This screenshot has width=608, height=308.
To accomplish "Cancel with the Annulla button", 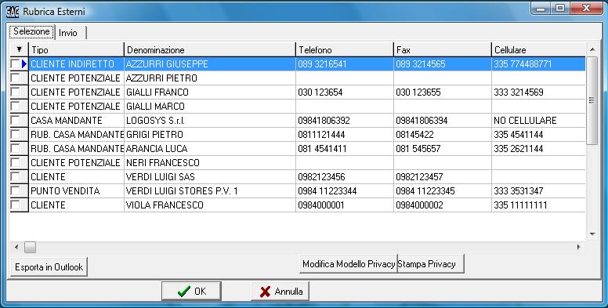I will pyautogui.click(x=280, y=292).
